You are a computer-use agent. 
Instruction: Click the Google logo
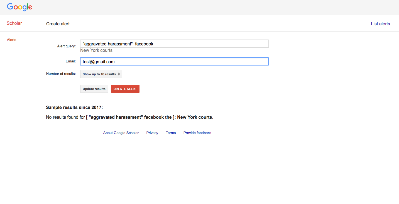point(19,7)
